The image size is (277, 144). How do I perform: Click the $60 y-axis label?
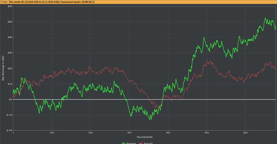(10, 6)
